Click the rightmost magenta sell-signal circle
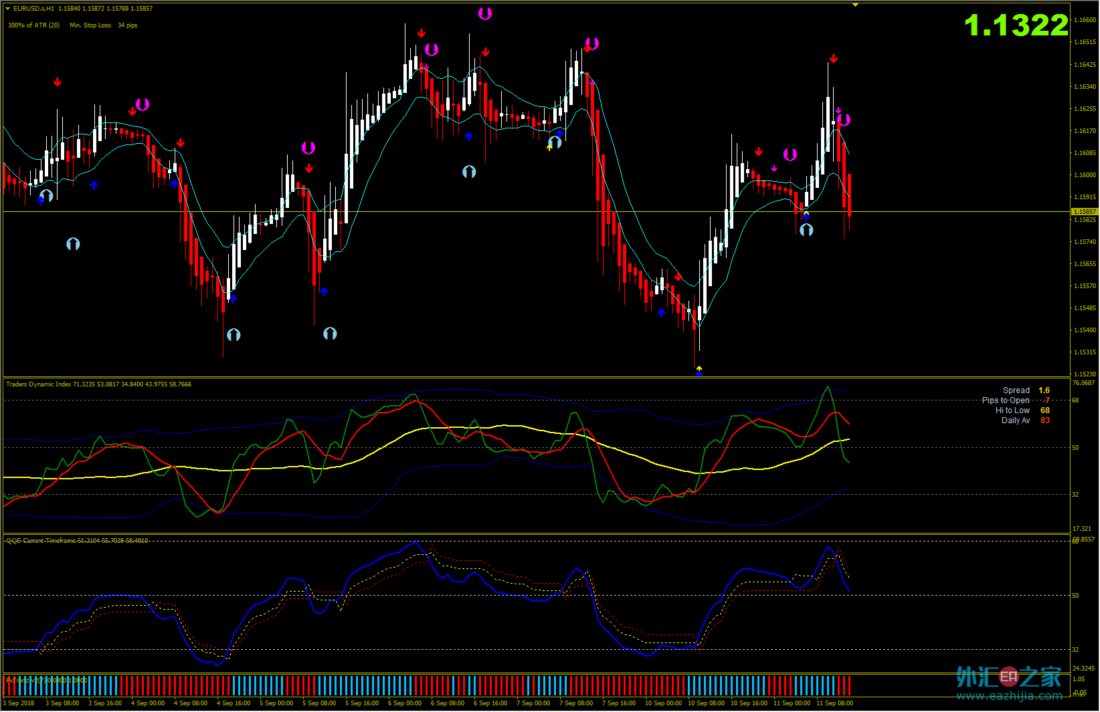 tap(844, 120)
